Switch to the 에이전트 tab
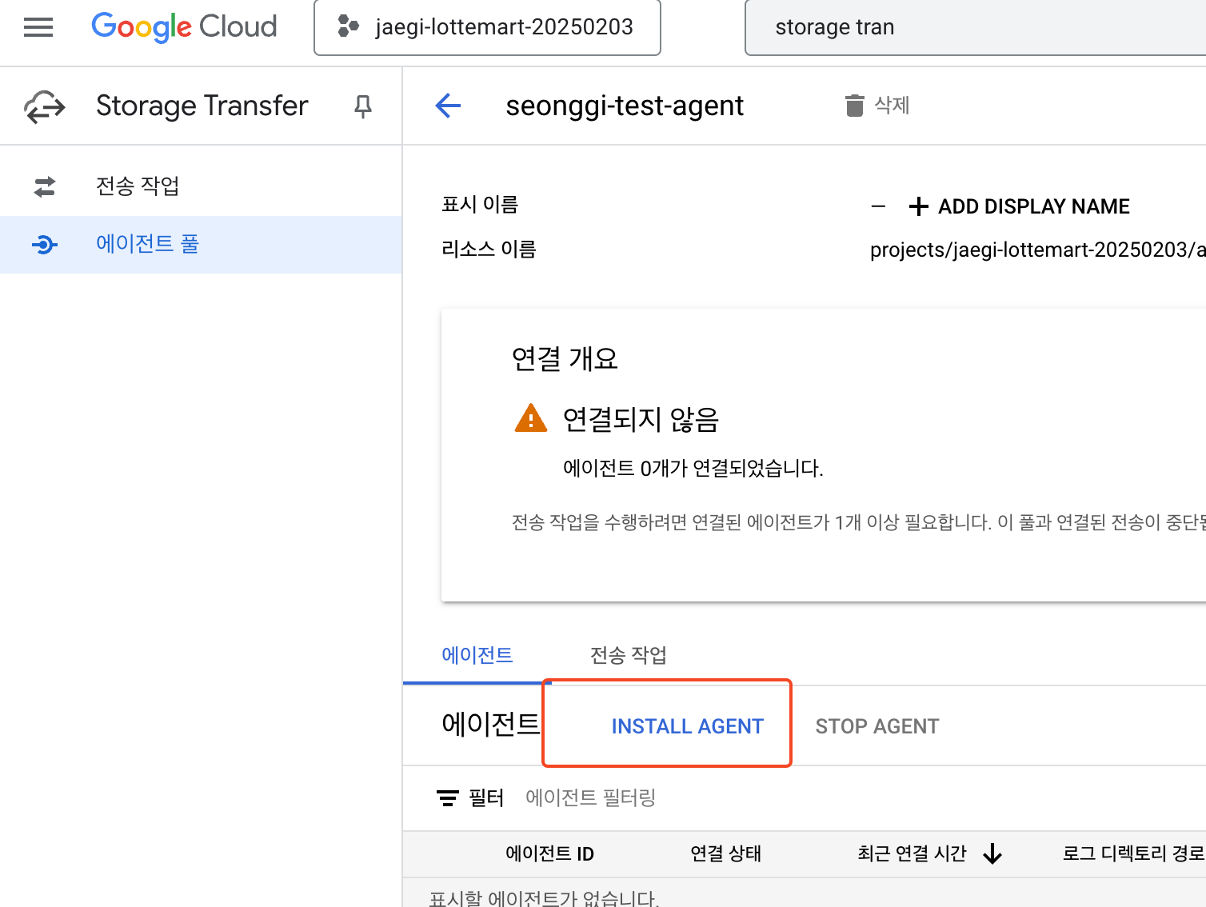Screen dimensions: 1206x907 coord(477,655)
